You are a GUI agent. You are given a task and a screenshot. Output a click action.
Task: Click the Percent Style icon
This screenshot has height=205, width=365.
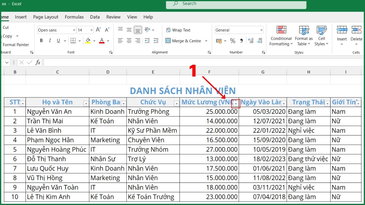[x=233, y=40]
